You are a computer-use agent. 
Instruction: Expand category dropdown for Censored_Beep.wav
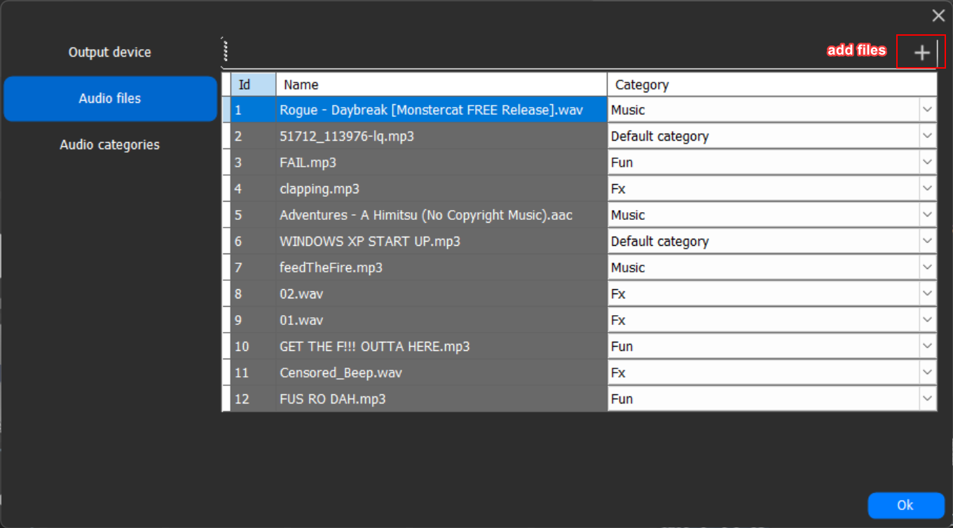point(928,373)
